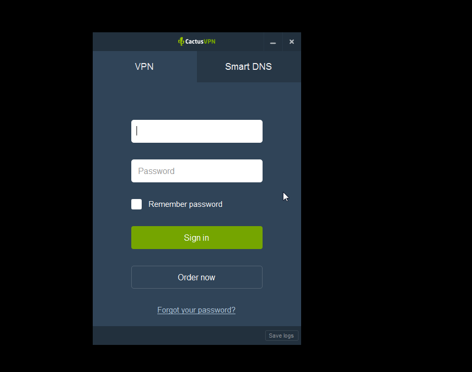The height and width of the screenshot is (372, 472).
Task: Click the blank area right of the Password field
Action: click(281, 171)
